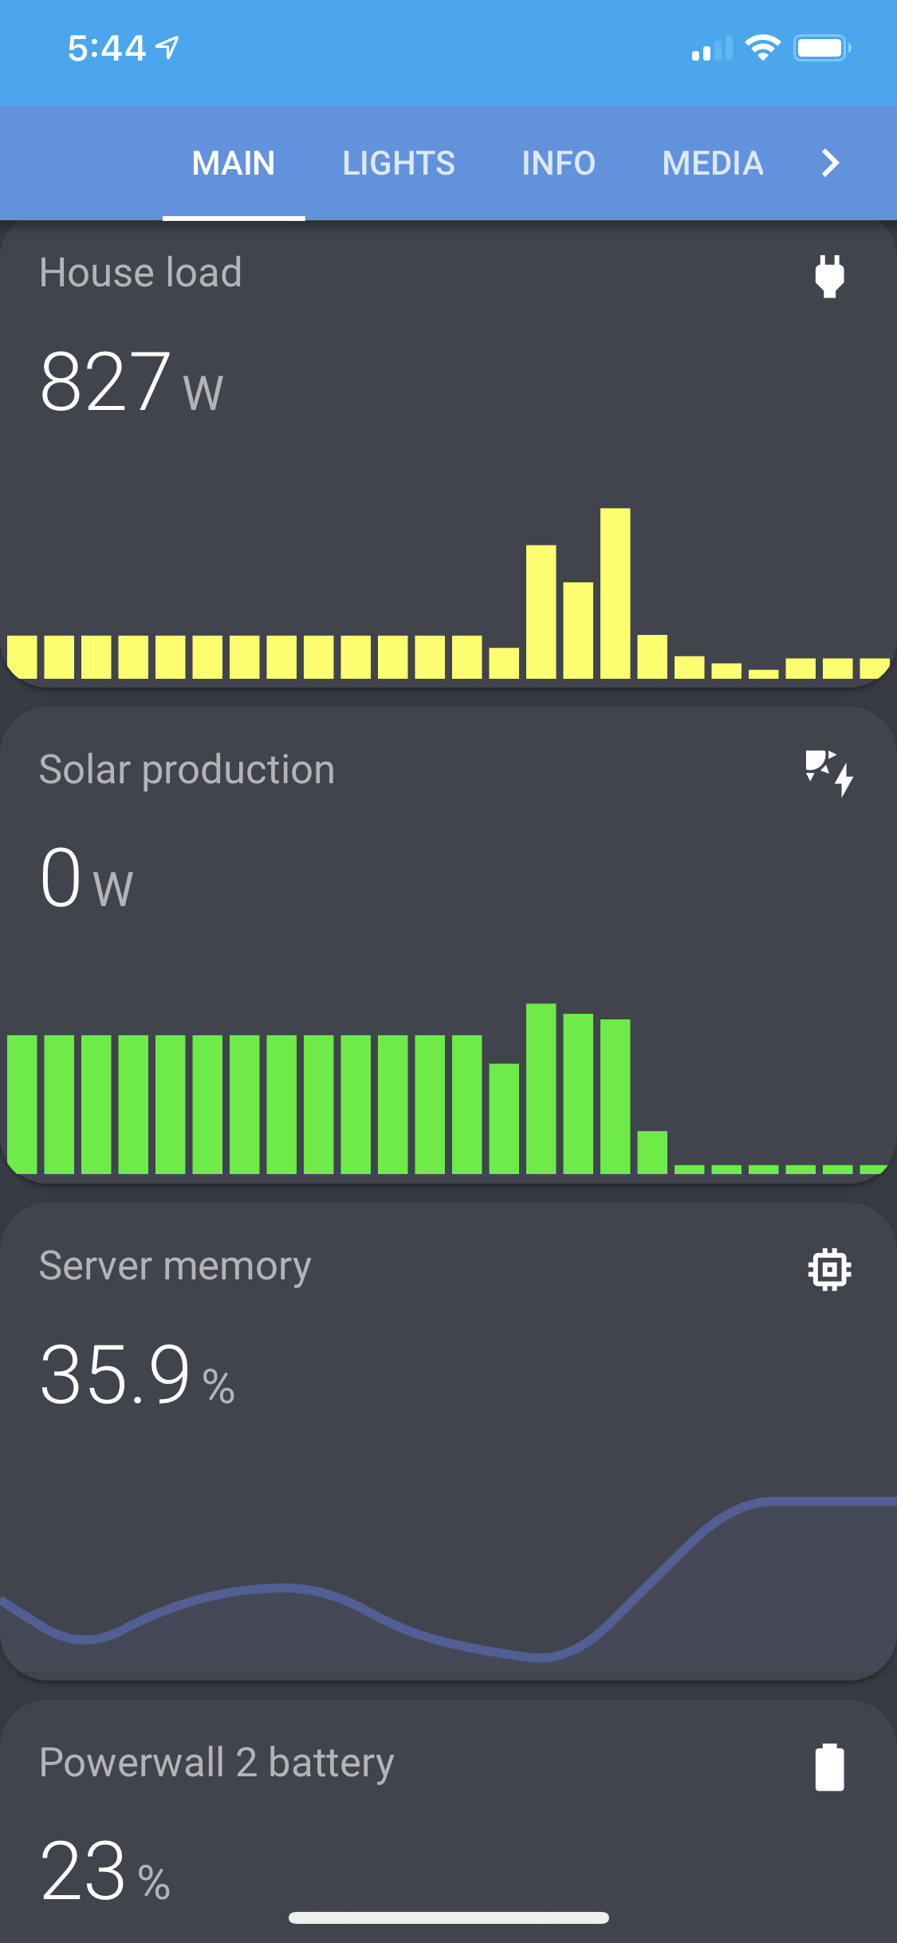Image resolution: width=897 pixels, height=1943 pixels.
Task: Tap the plug icon on House load
Action: click(x=829, y=276)
